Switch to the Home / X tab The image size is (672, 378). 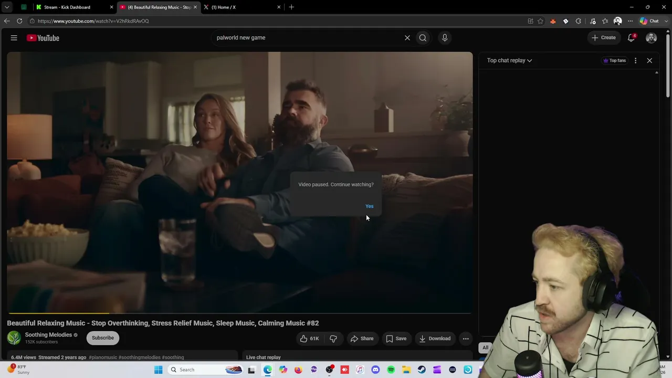[243, 7]
